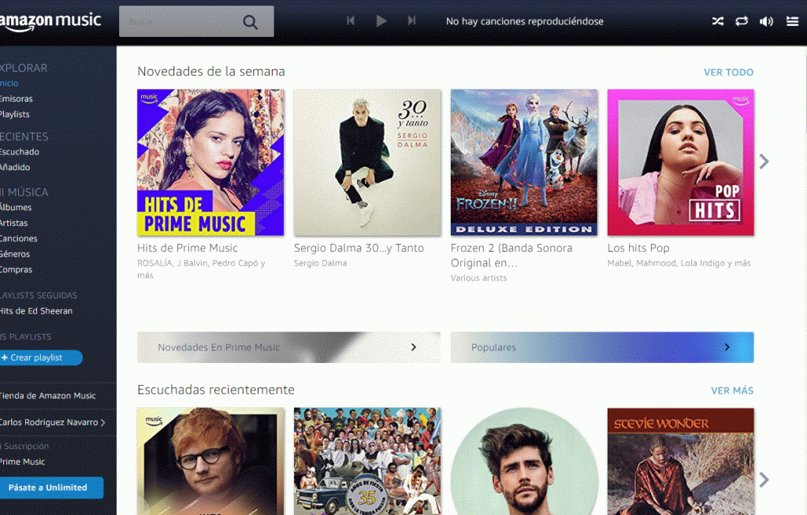
Task: Toggle repeat mode
Action: (742, 21)
